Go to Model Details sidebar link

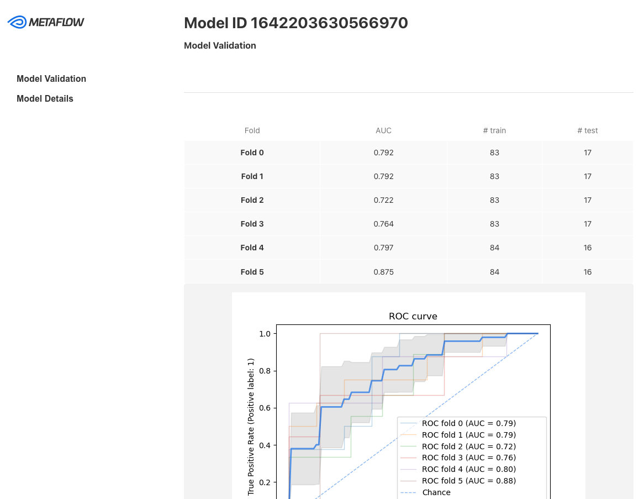point(45,98)
